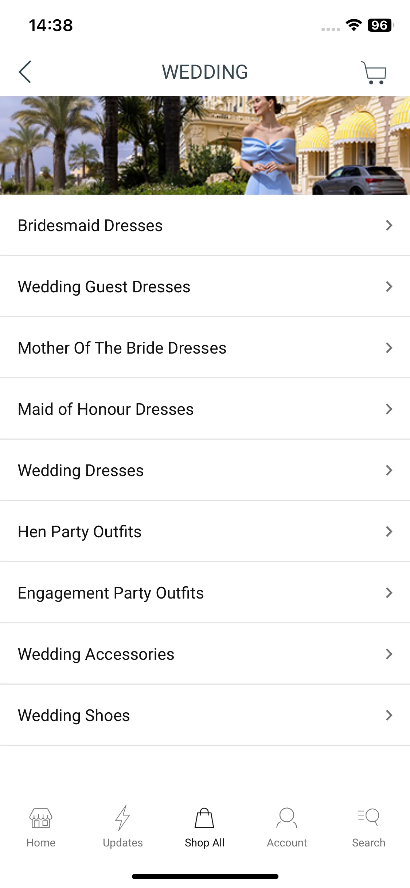Open Hen Party Outfits

205,531
